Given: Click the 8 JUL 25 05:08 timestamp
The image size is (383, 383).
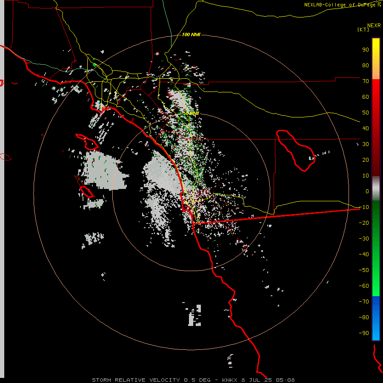Looking at the screenshot, I should click(268, 380).
